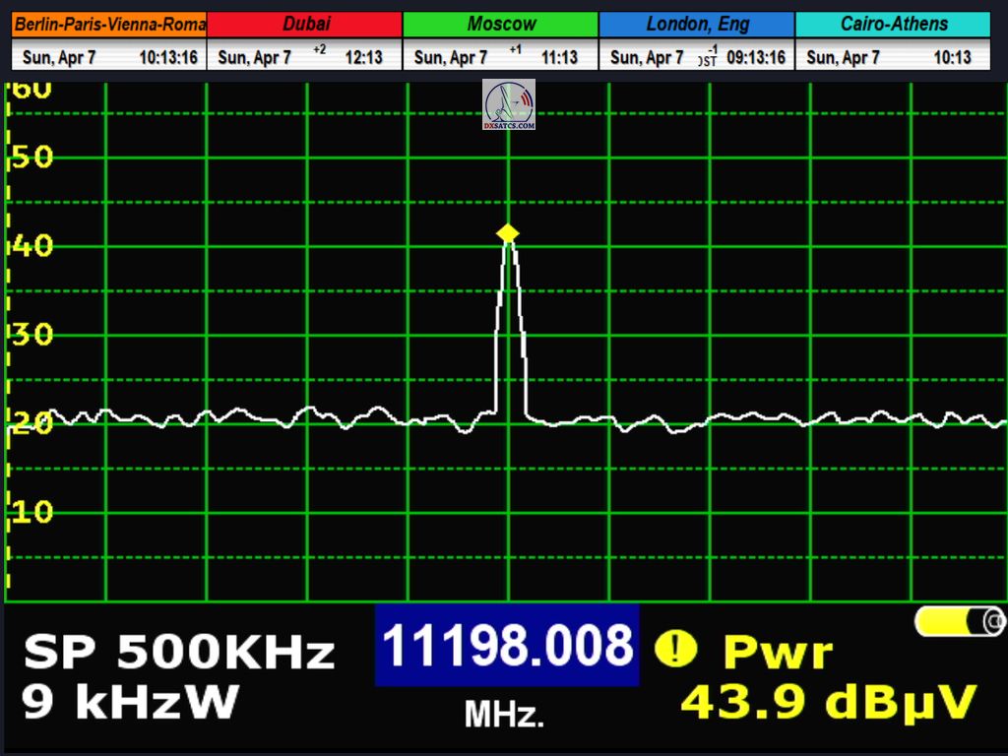1008x756 pixels.
Task: Click the yellow exclamation warning icon
Action: (x=675, y=648)
